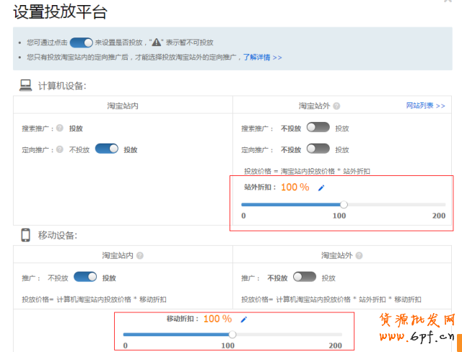Viewport: 462px width, 352px height.
Task: Click the help icon beside the 移动设备 淘宝站外 header
Action: click(359, 255)
